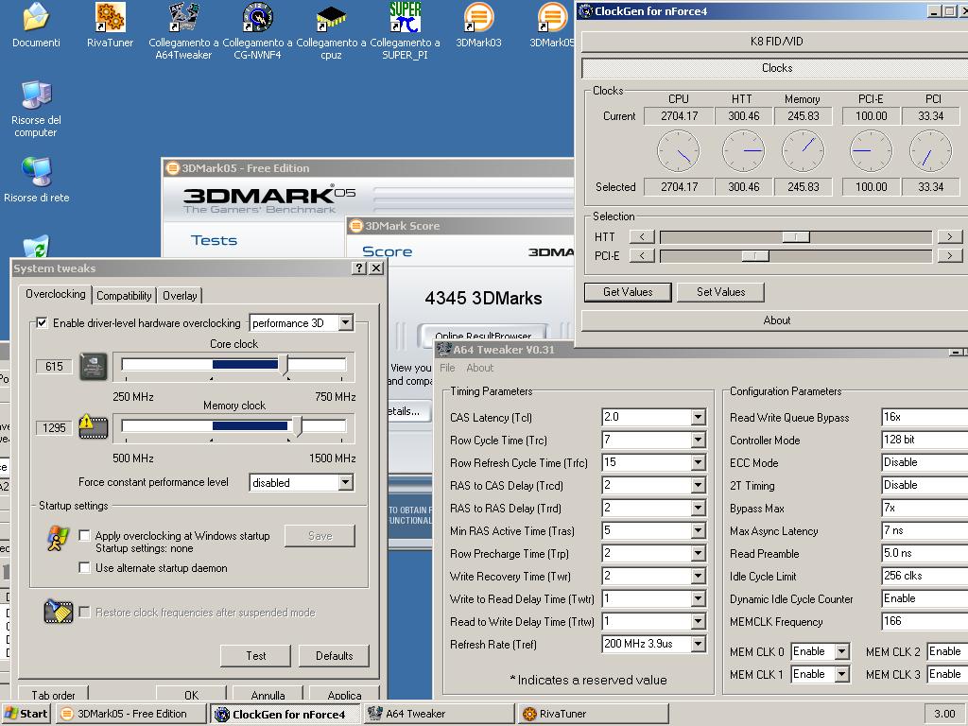
Task: Click the HTT slider thumb in ClockGen
Action: point(796,237)
